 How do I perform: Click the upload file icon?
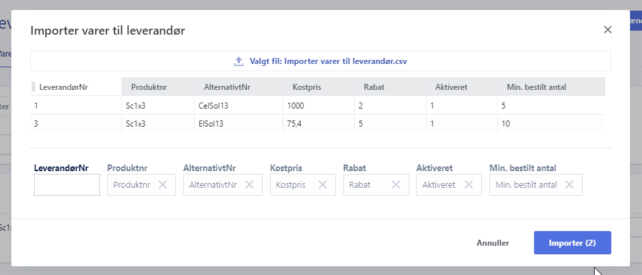tap(239, 61)
